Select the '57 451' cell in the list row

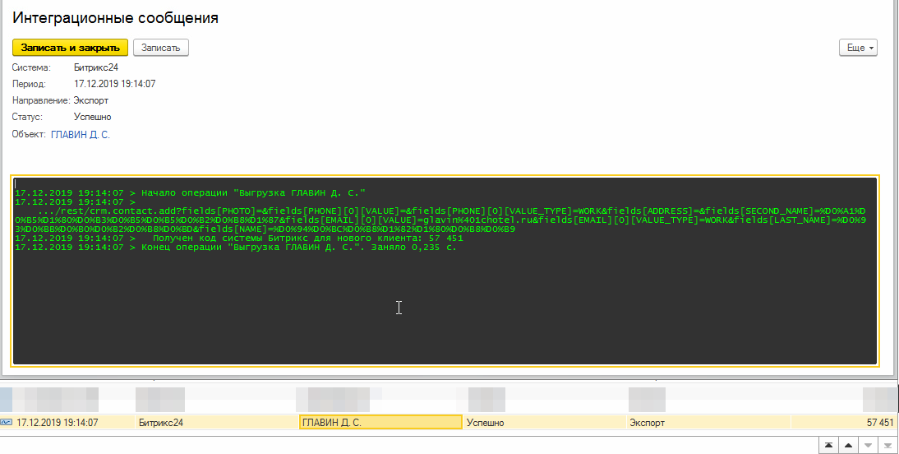[844, 423]
